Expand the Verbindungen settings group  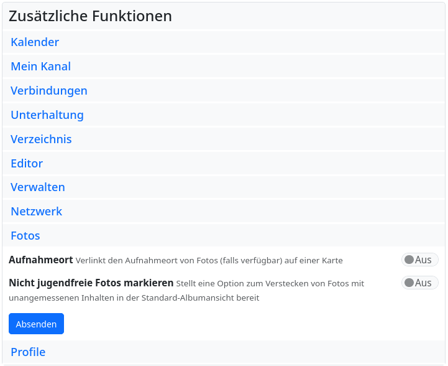[48, 91]
